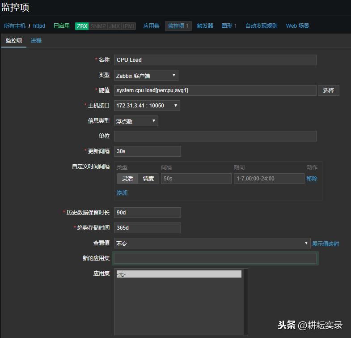Click the 应用集 list scrollbar

(x=246, y=302)
